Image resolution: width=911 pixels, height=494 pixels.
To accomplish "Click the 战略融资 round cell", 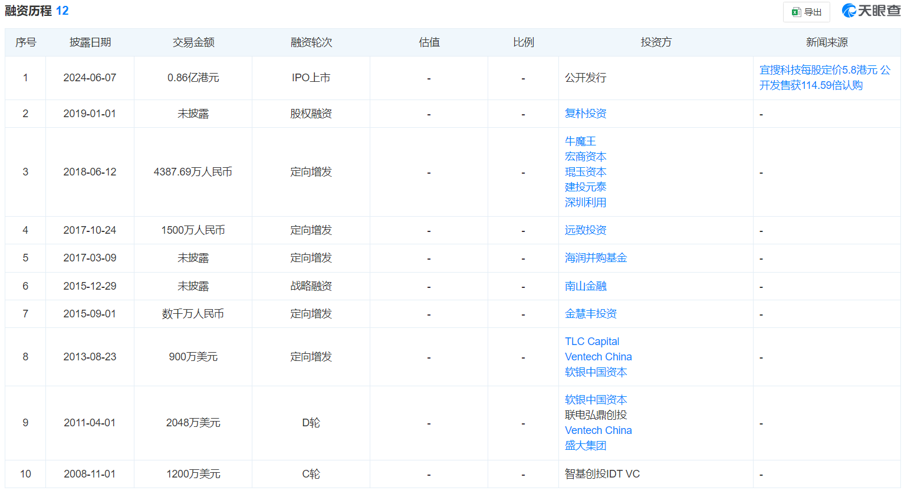I will point(311,286).
